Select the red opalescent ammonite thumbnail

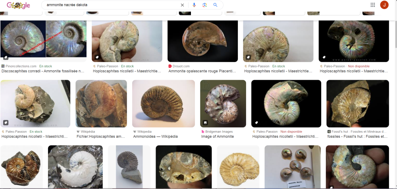point(202,40)
